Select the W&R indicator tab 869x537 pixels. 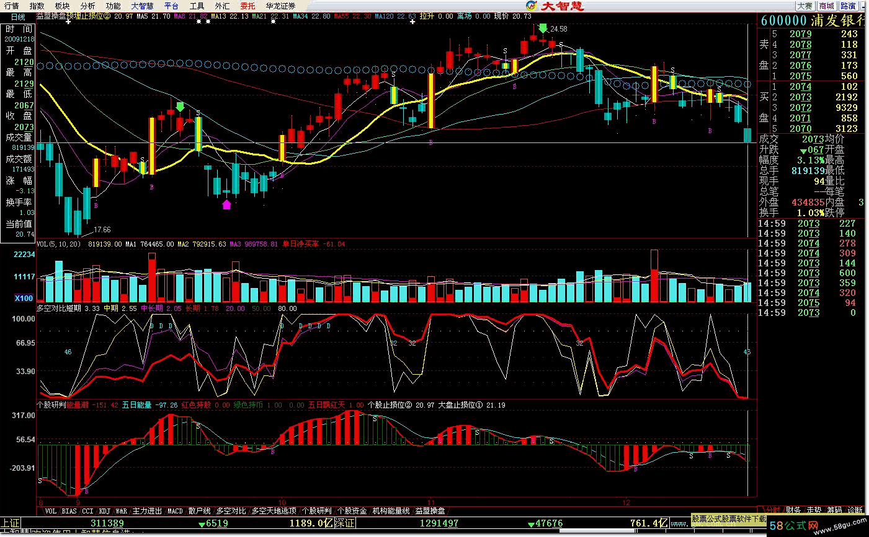pos(122,511)
